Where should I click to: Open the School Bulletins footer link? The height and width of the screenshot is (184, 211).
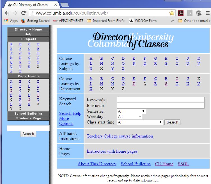pyautogui.click(x=136, y=164)
